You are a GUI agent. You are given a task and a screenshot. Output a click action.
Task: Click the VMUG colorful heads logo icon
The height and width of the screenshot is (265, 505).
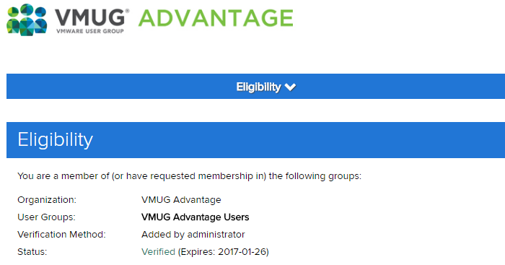pyautogui.click(x=27, y=19)
